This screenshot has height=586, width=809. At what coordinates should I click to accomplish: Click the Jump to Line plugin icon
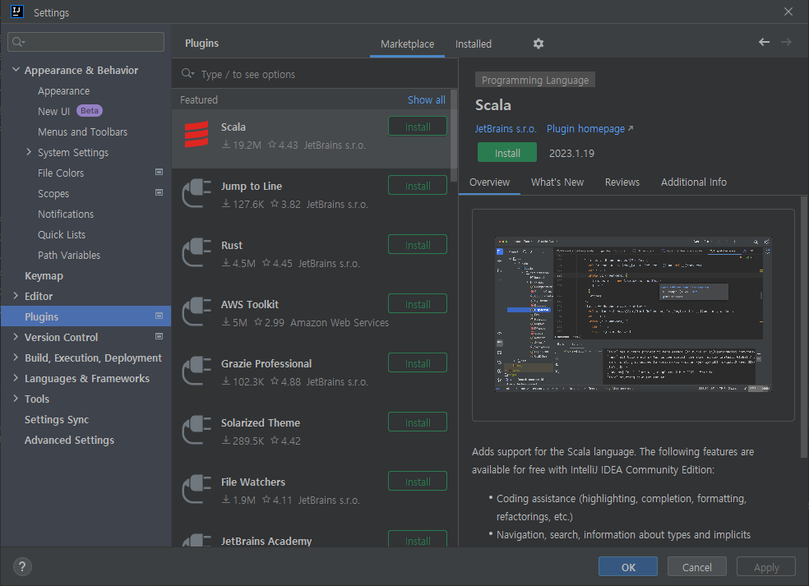coord(196,193)
